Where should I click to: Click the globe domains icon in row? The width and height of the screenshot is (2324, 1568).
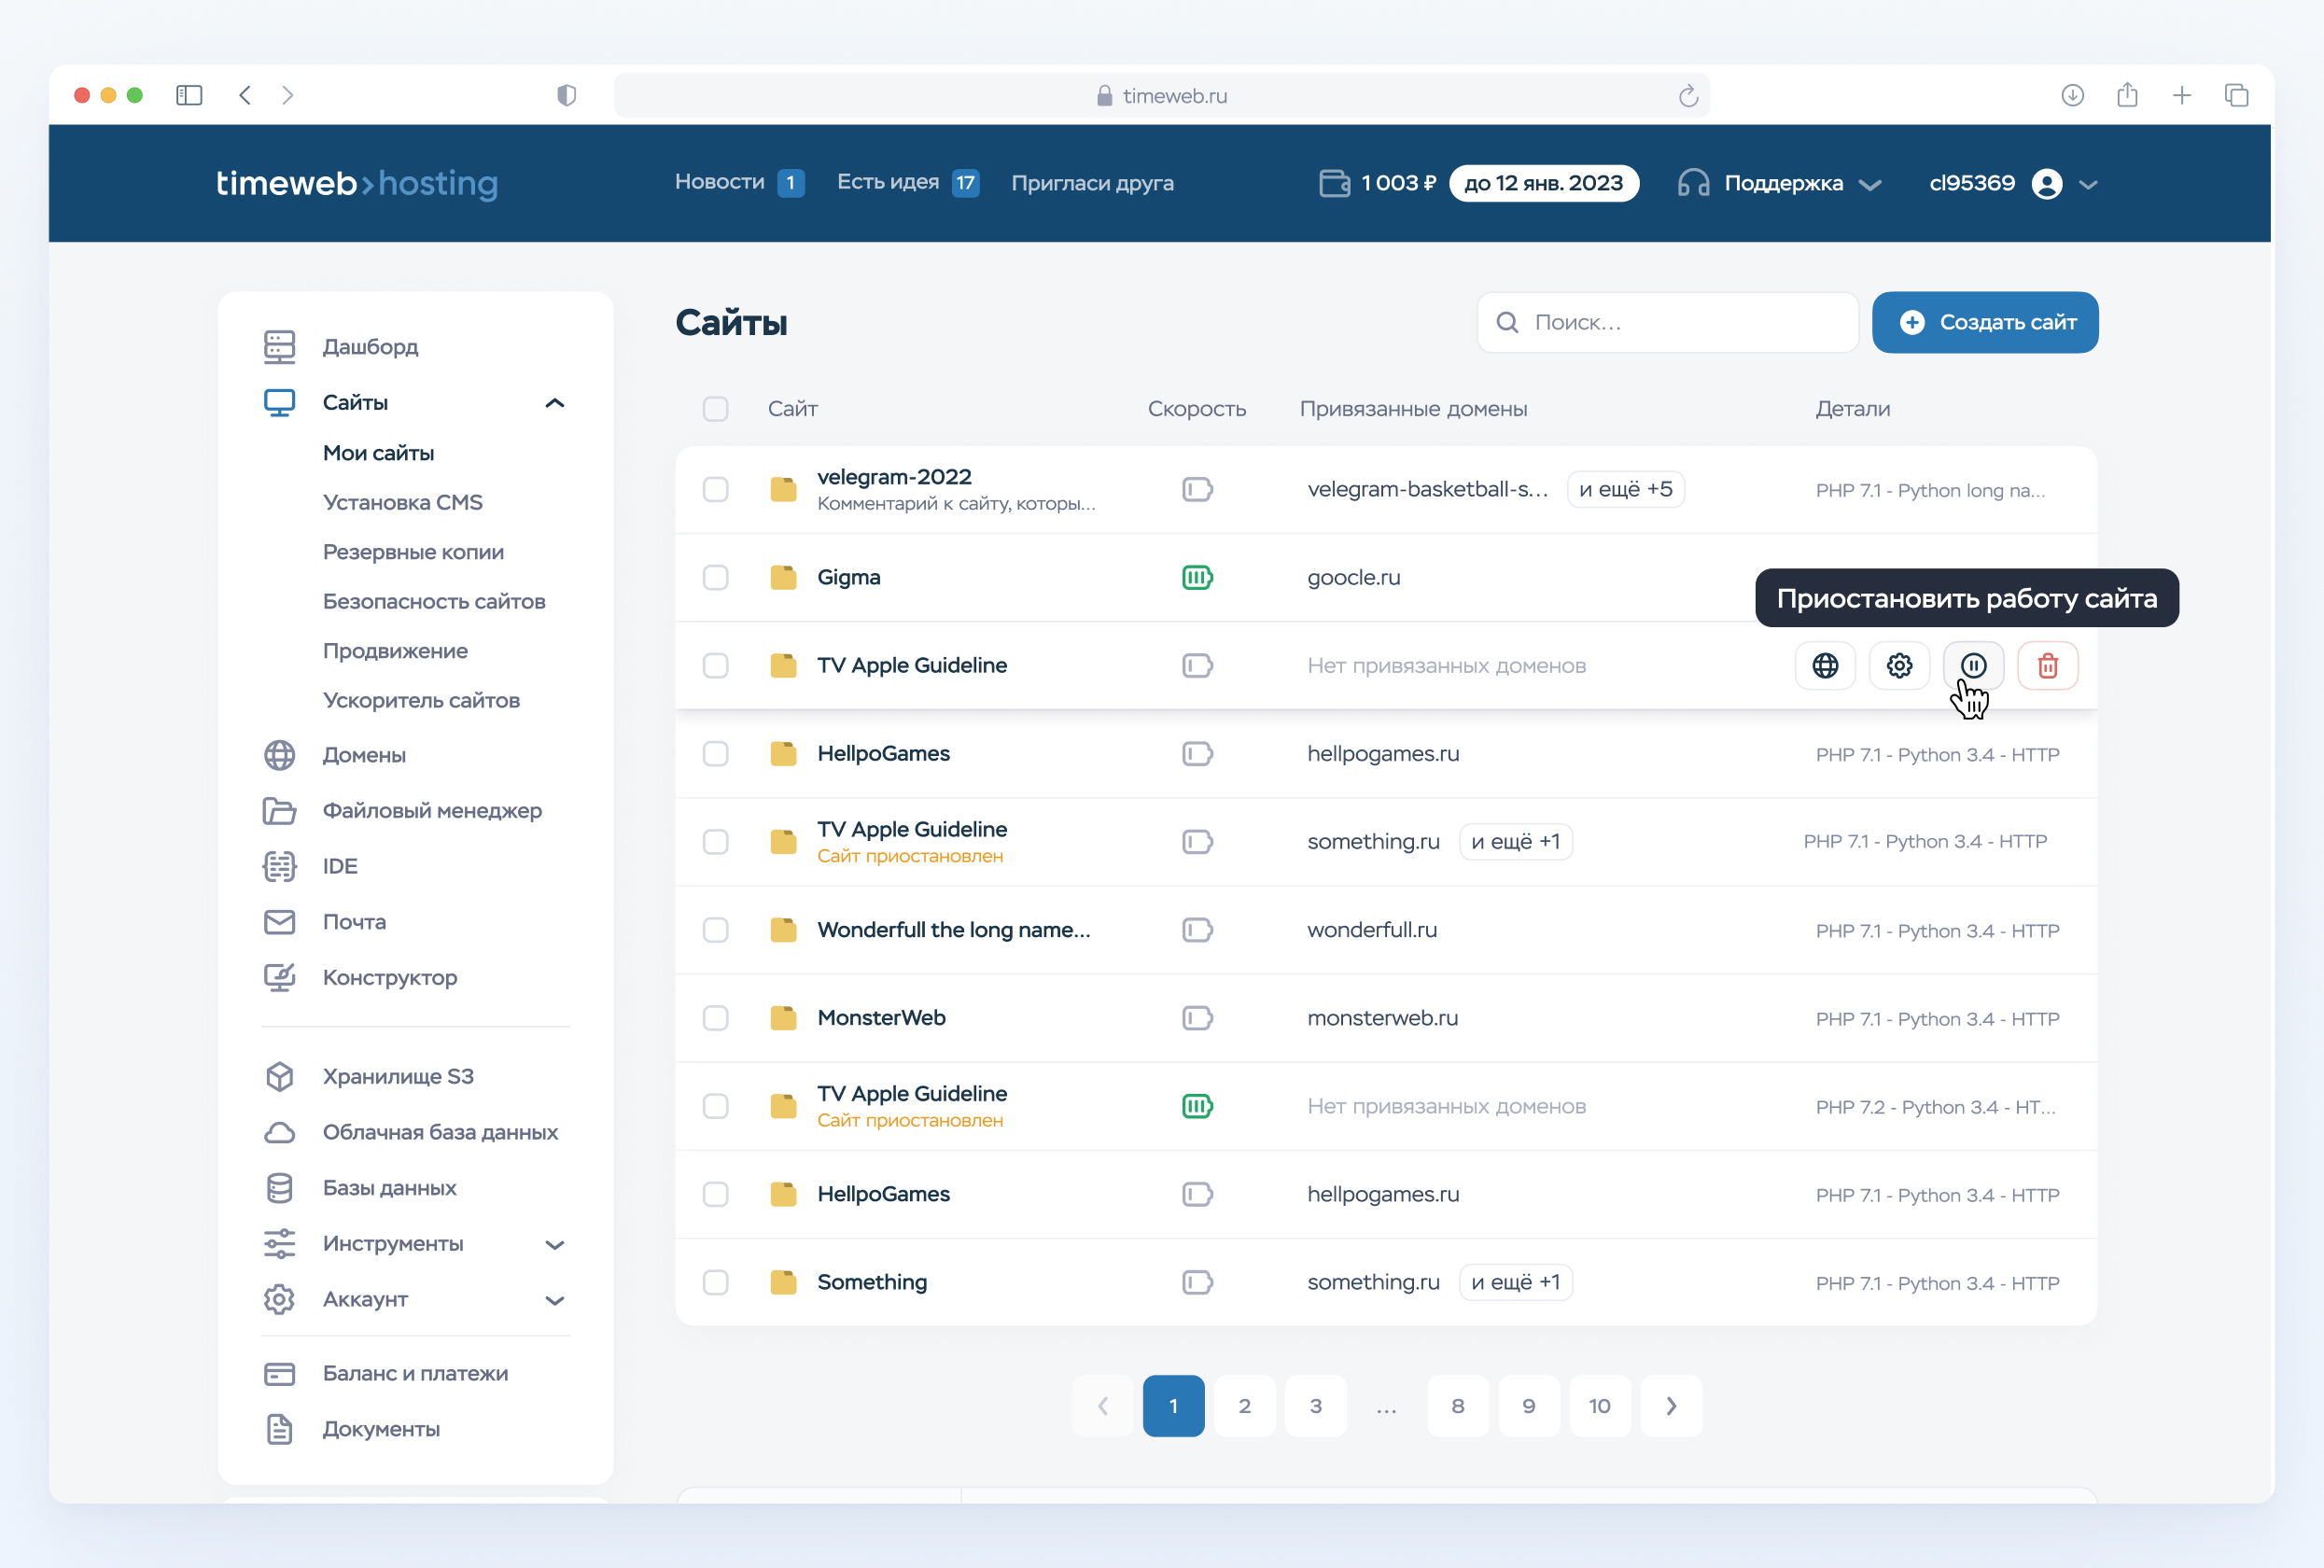[x=1824, y=665]
